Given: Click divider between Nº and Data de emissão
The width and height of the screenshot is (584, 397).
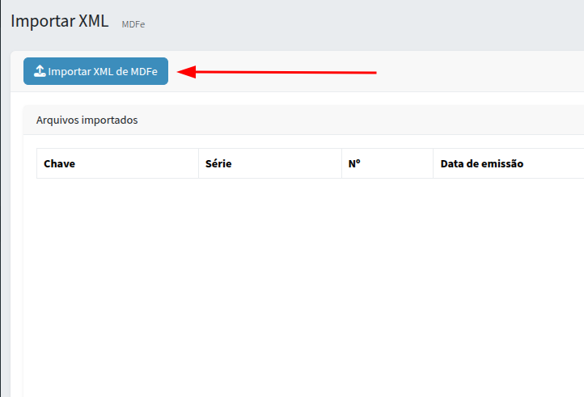Looking at the screenshot, I should pos(433,163).
